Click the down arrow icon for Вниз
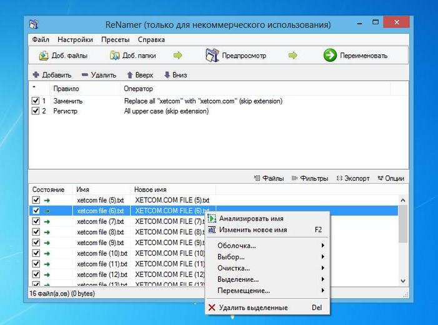The height and width of the screenshot is (325, 438). 167,74
